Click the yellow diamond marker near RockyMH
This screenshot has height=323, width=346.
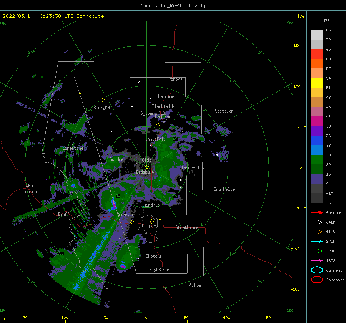(x=103, y=100)
